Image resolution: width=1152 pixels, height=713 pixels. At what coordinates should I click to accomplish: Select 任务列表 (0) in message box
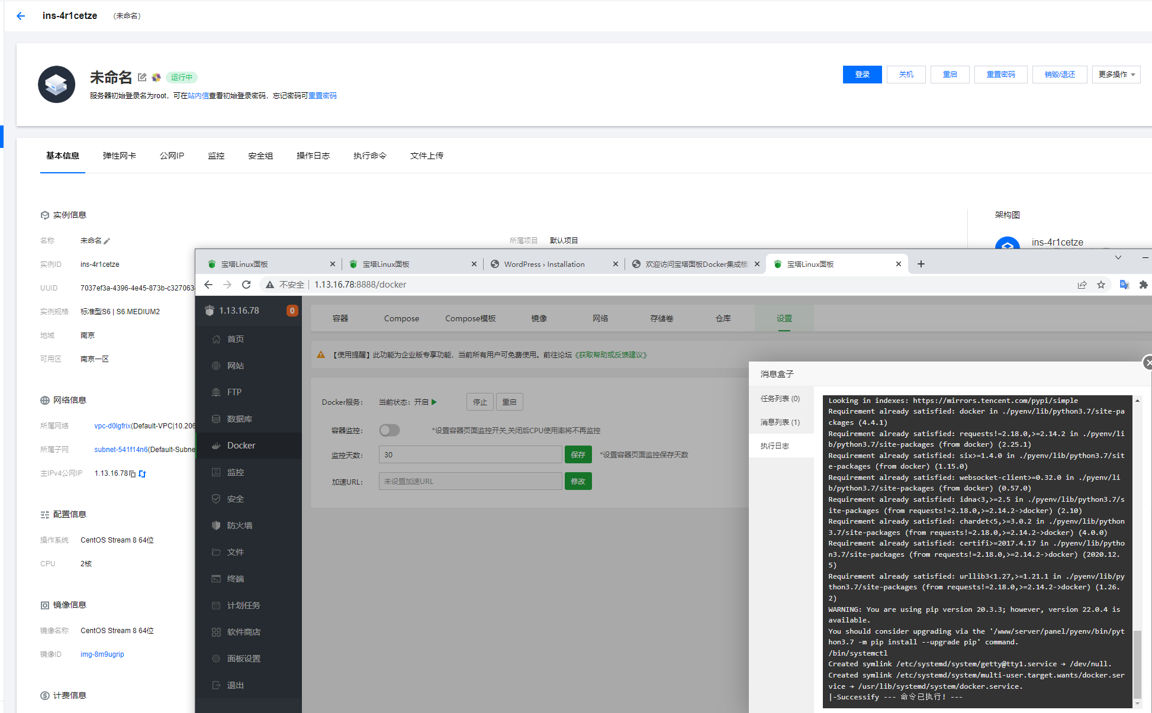point(780,399)
